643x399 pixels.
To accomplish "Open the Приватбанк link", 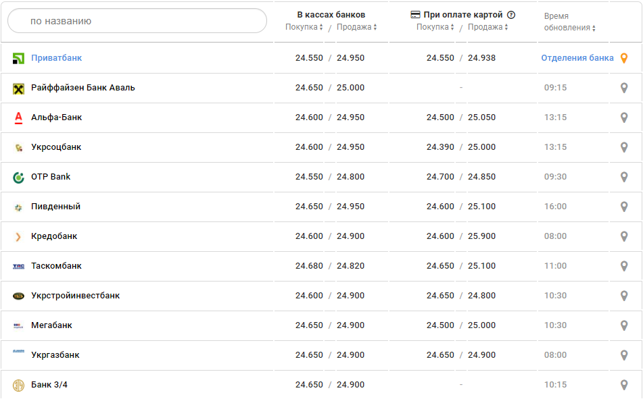I will [x=56, y=58].
